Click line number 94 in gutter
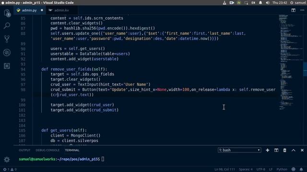Screen dimensions: 307x172 tap(23, 69)
